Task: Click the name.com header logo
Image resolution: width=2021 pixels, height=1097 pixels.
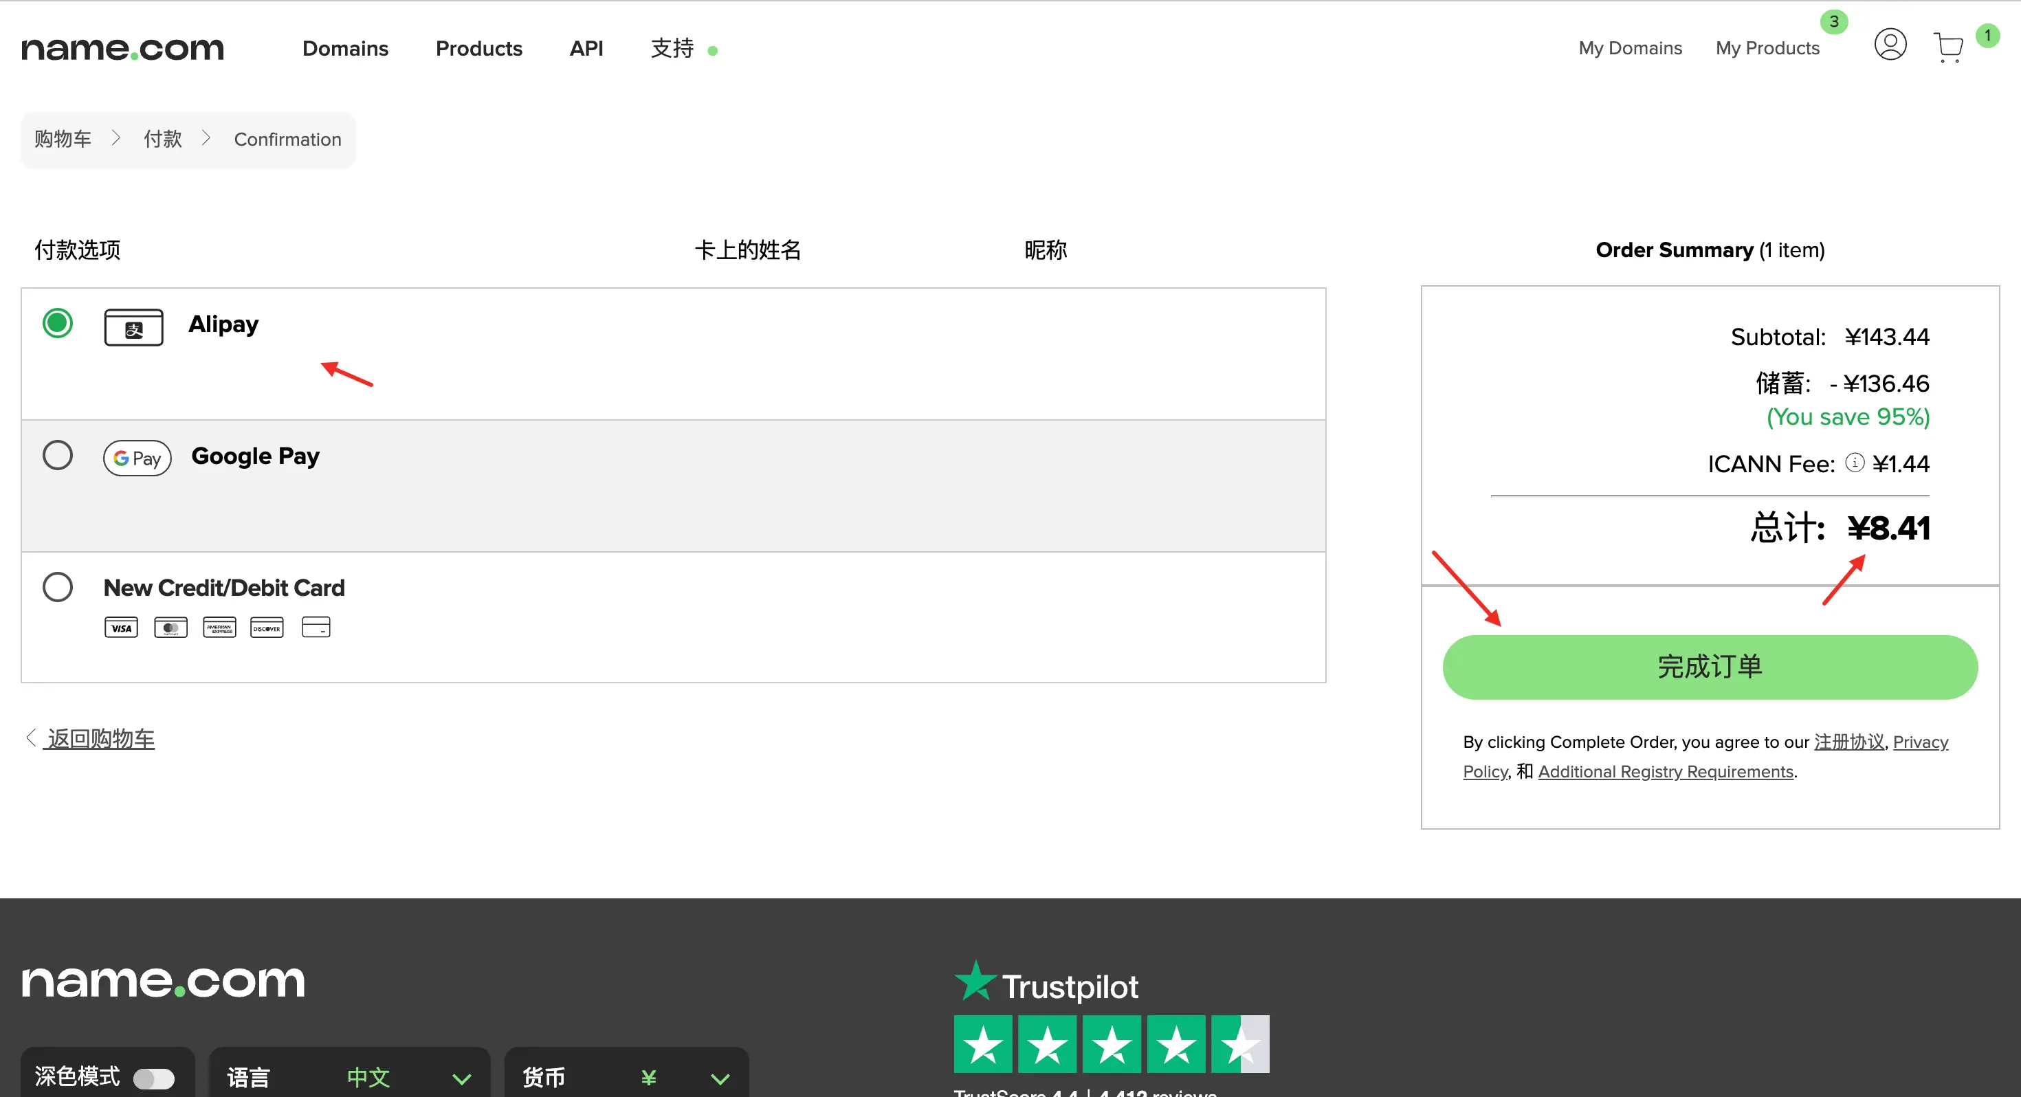Action: click(122, 49)
